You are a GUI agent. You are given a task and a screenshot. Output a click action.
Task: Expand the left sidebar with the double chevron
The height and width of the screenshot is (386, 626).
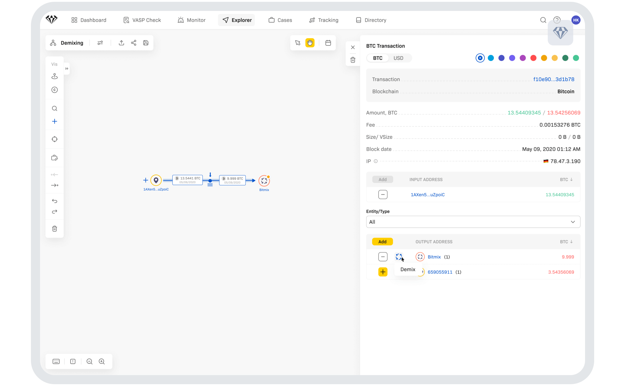coord(67,69)
